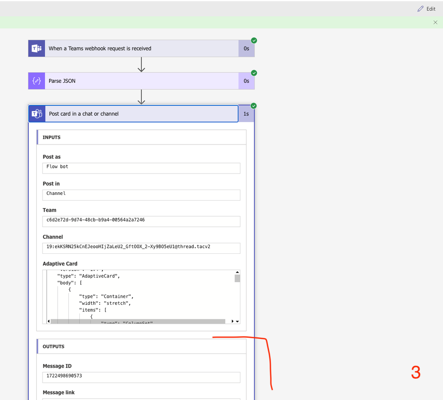443x400 pixels.
Task: Click the right arrow of the horizontal scrollbar
Action: tap(231, 321)
